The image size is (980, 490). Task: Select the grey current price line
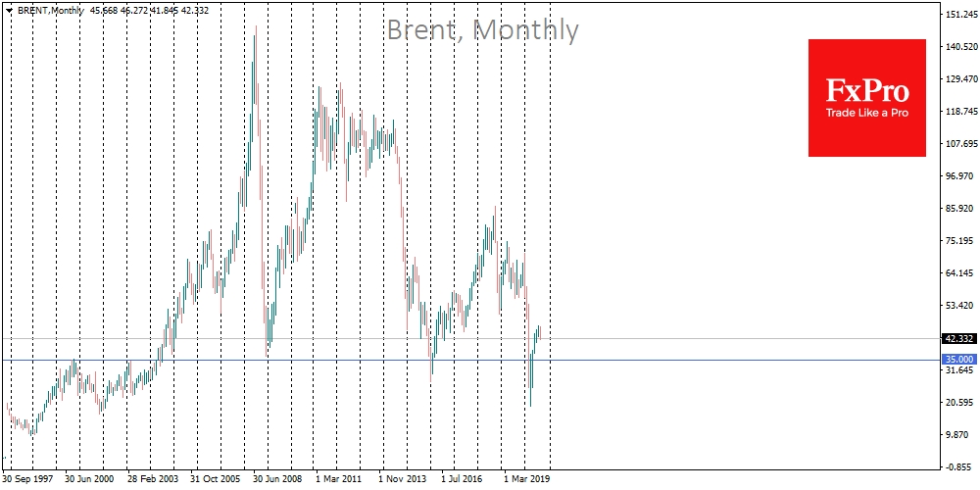click(470, 339)
